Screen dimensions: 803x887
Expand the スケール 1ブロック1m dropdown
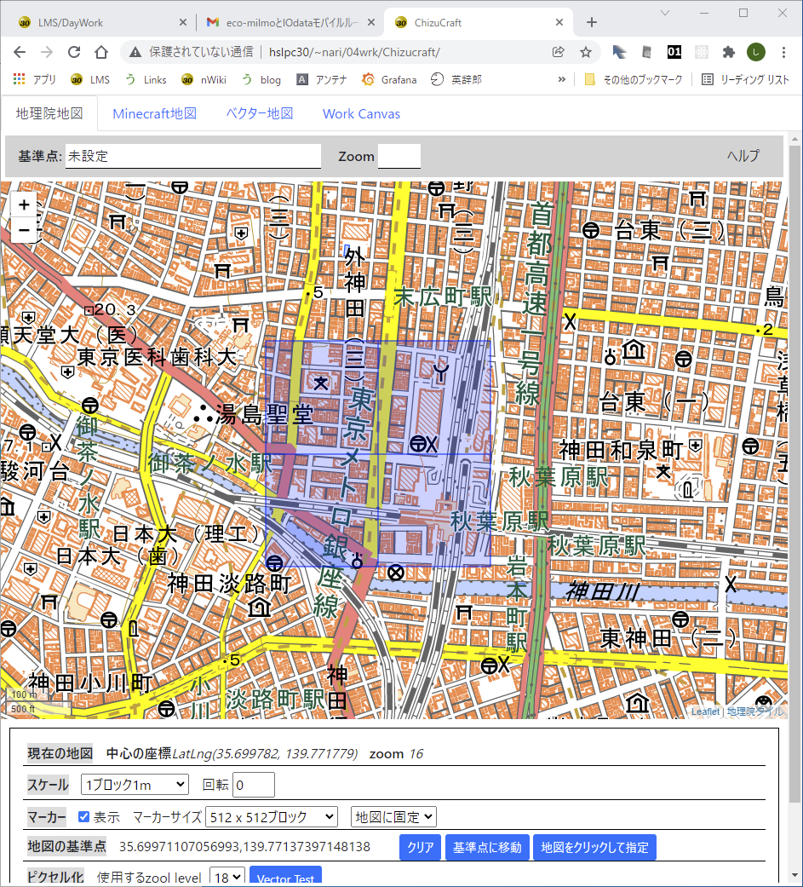click(135, 785)
